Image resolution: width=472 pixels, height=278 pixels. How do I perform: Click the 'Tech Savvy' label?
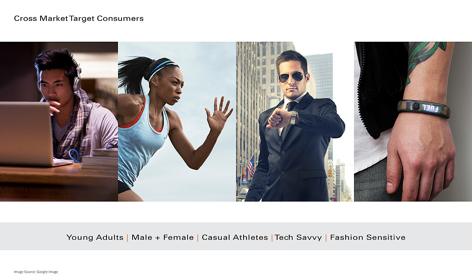298,237
